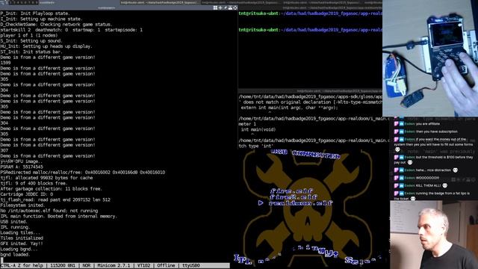Click the 'bgnd loaded.' terminal line
478x269 pixels.
pyautogui.click(x=15, y=255)
